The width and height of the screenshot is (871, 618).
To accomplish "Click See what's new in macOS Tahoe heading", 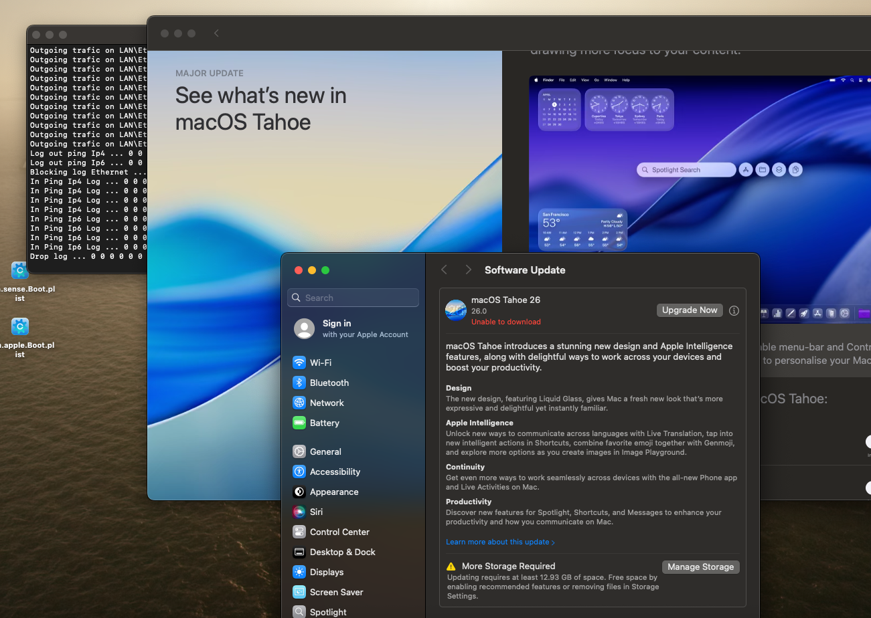I will [x=261, y=108].
